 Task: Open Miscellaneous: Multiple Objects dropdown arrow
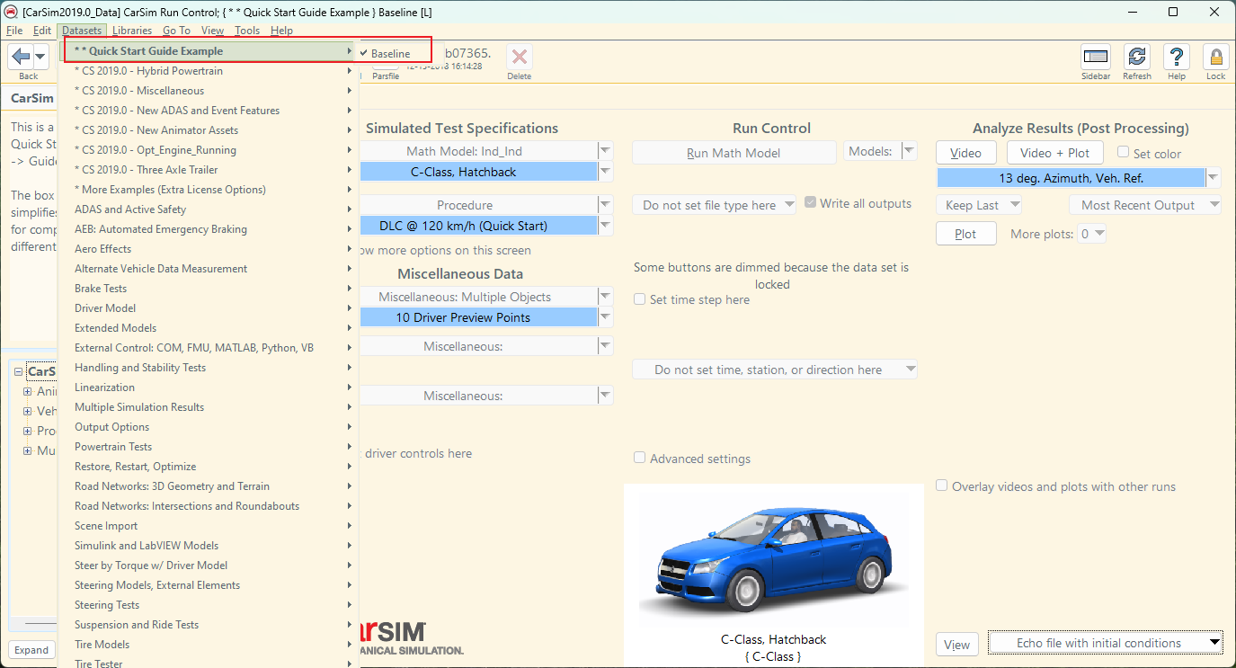tap(606, 297)
